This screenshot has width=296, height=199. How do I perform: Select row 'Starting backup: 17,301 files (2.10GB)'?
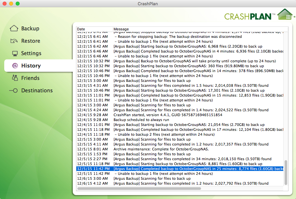(x=180, y=91)
